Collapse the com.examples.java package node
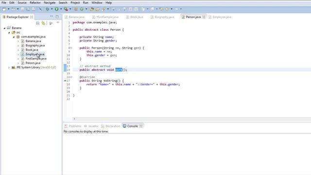The width and height of the screenshot is (311, 175). (14, 37)
